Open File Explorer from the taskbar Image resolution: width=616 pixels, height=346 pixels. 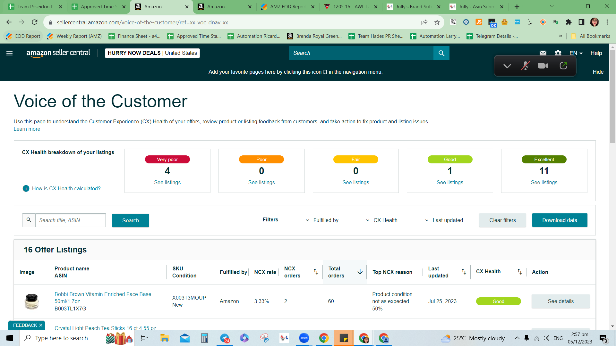click(x=165, y=338)
